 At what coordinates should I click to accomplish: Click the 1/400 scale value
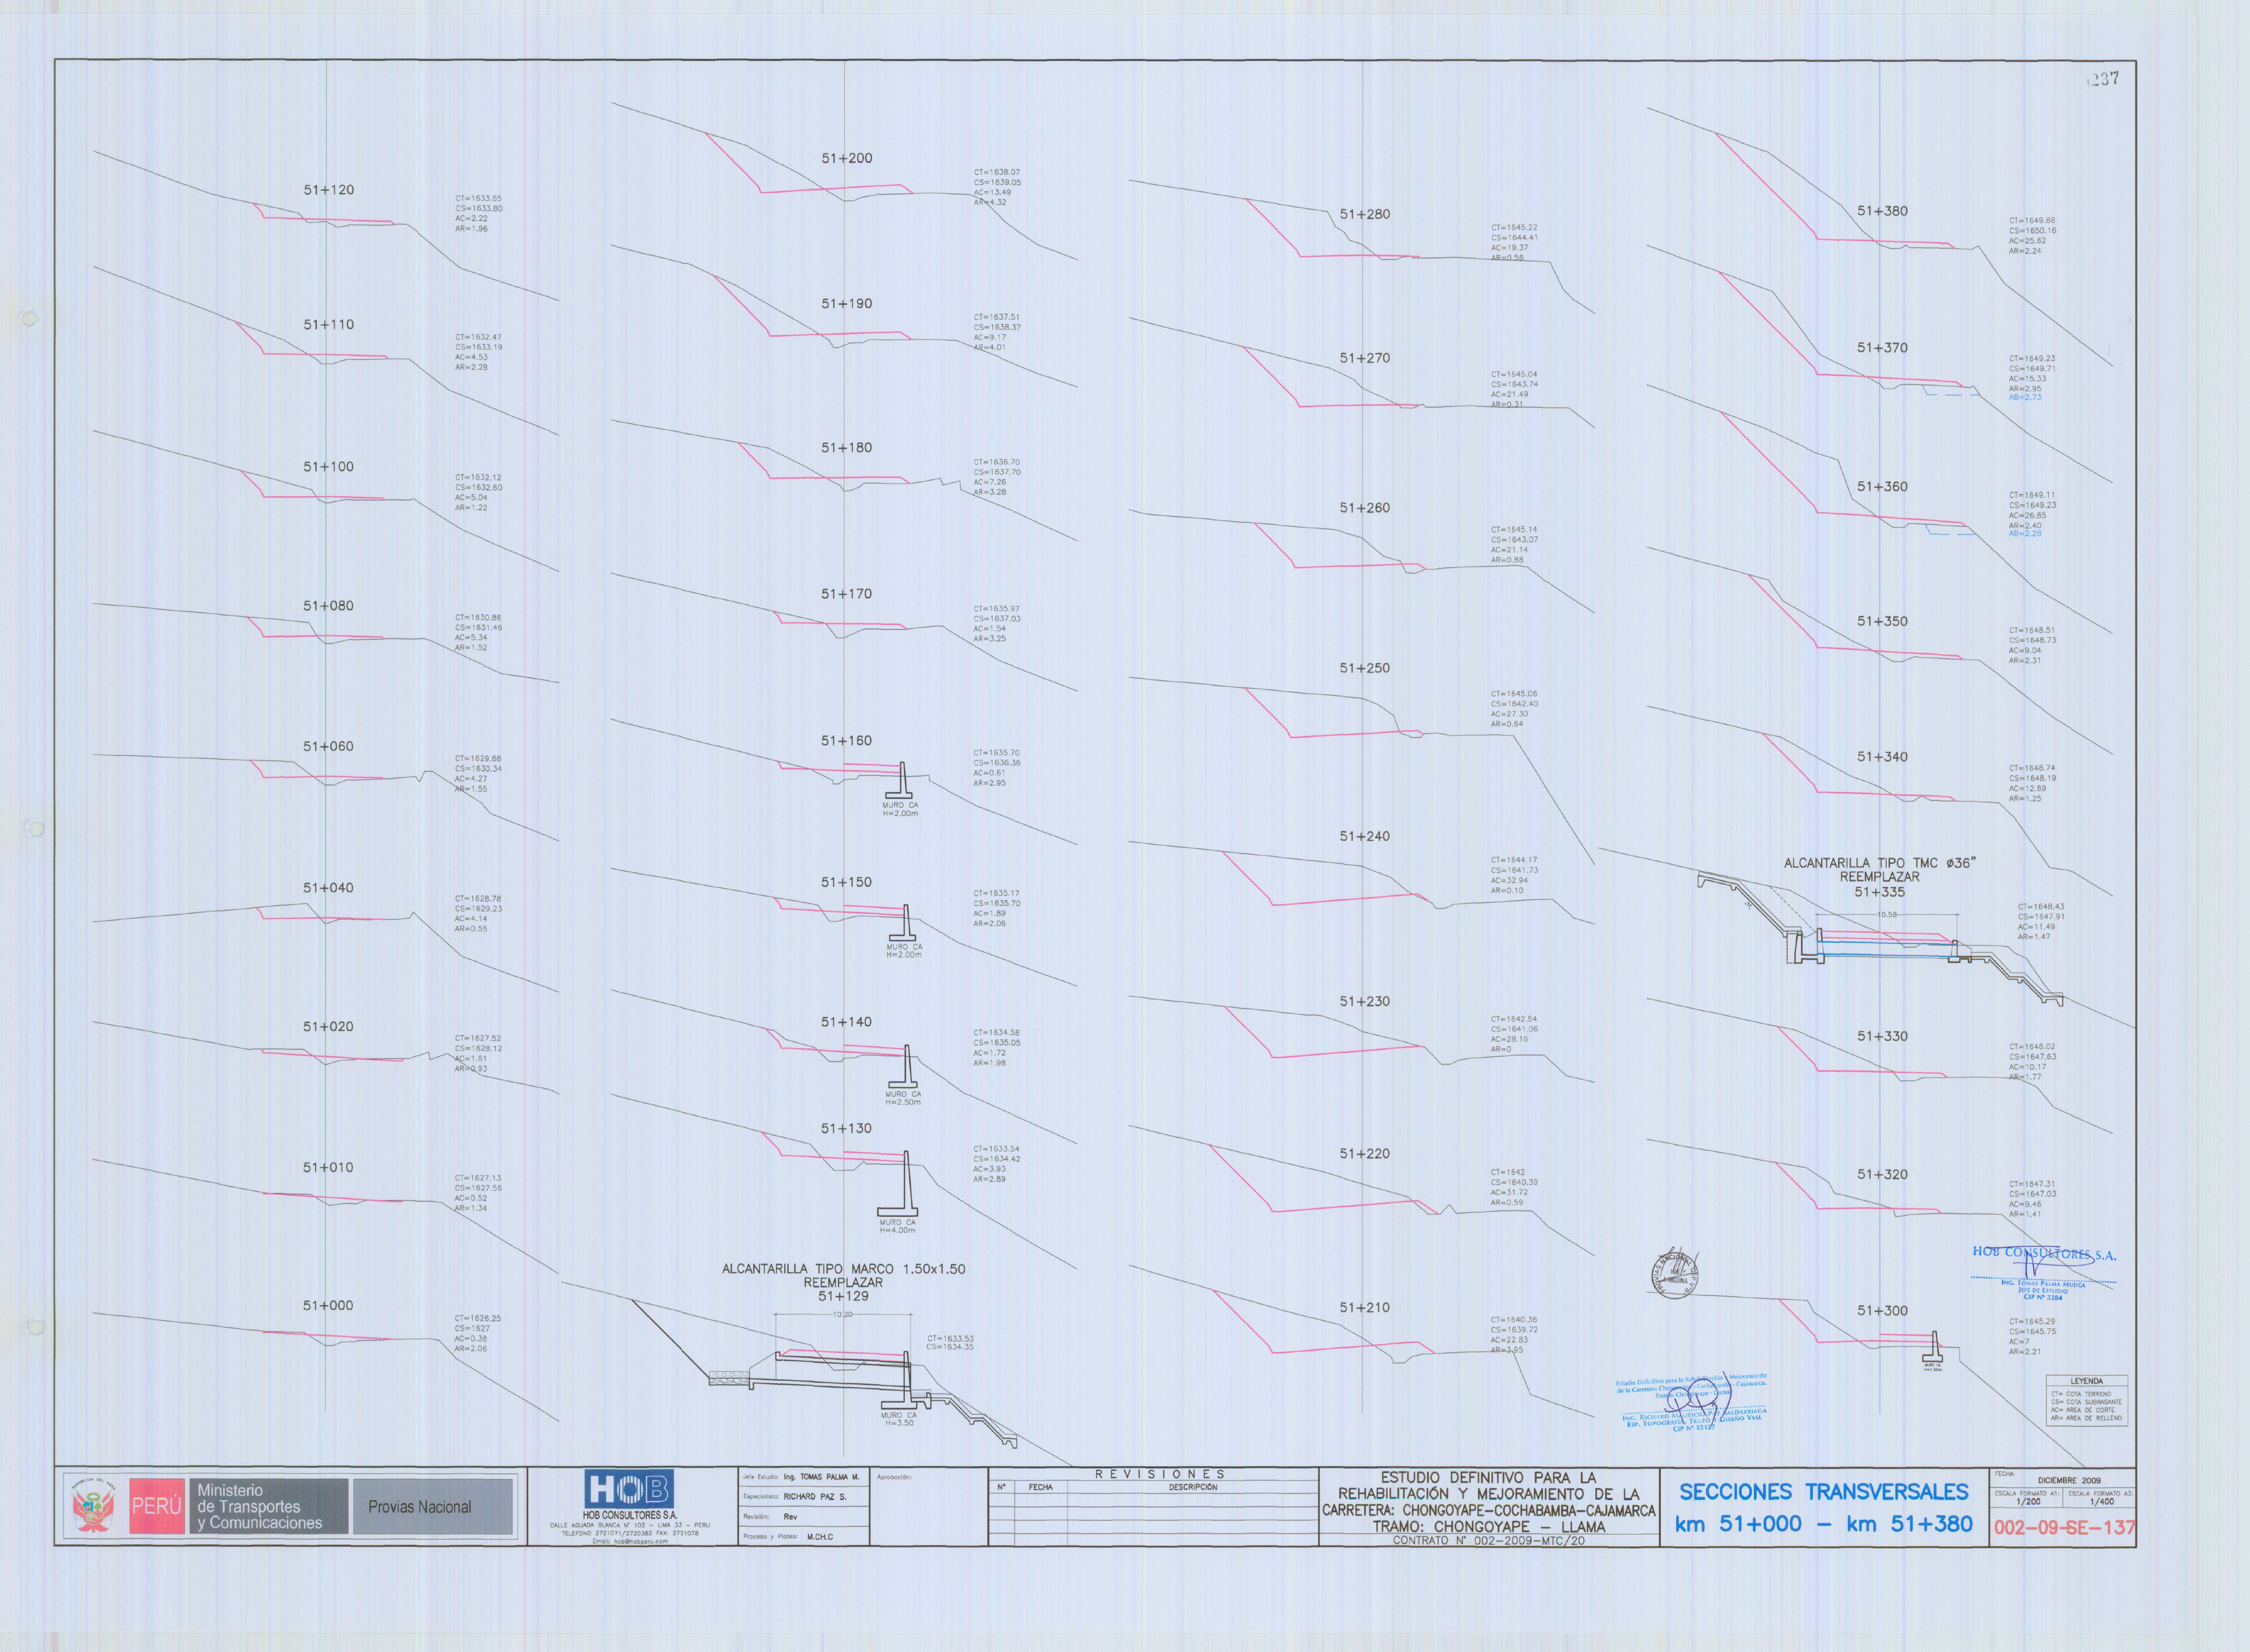2101,1502
